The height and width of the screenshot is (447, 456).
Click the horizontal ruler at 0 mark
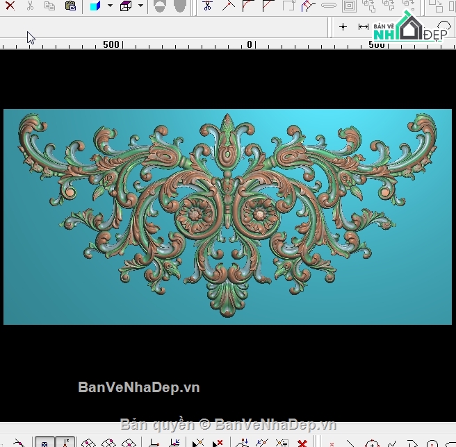click(x=250, y=44)
